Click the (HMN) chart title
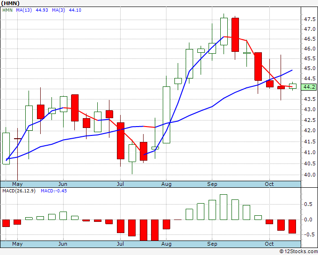This screenshot has width=318, height=255. click(x=10, y=3)
